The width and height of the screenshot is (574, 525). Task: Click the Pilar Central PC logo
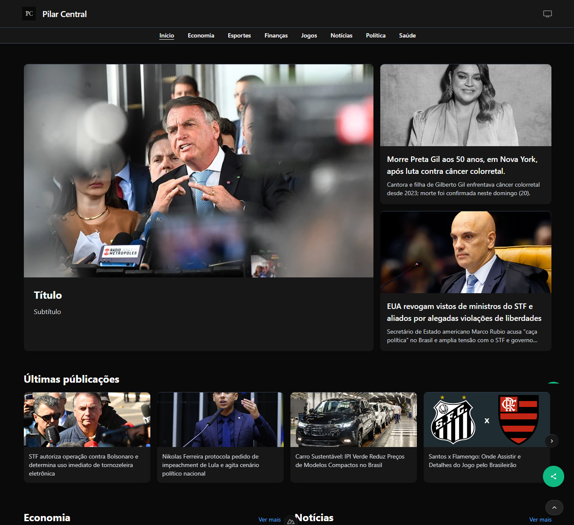click(x=29, y=14)
